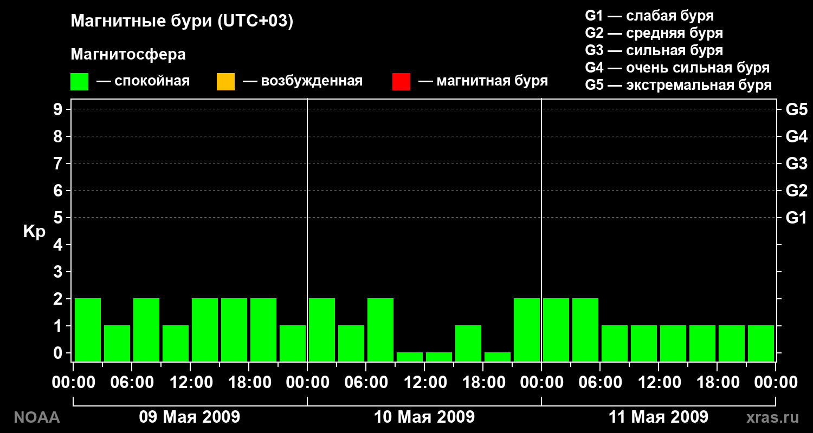Image resolution: width=813 pixels, height=433 pixels.
Task: Click the "— возбужденная" legend label
Action: (x=302, y=82)
